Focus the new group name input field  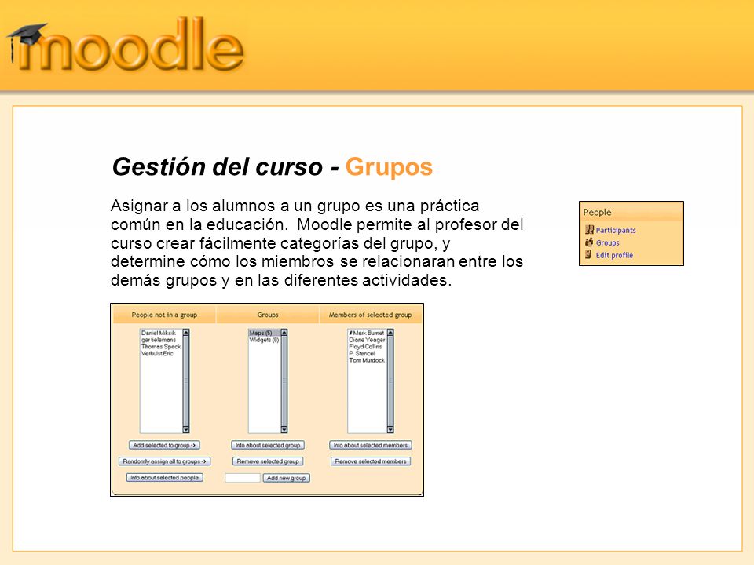[x=243, y=478]
